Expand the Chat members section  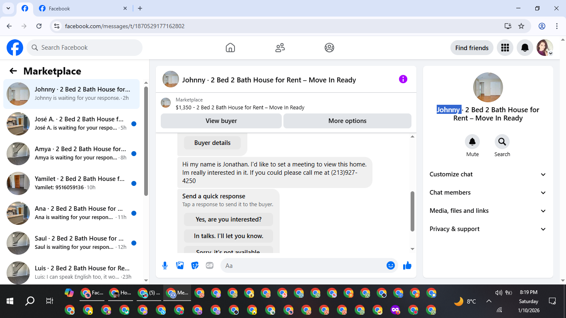(488, 193)
